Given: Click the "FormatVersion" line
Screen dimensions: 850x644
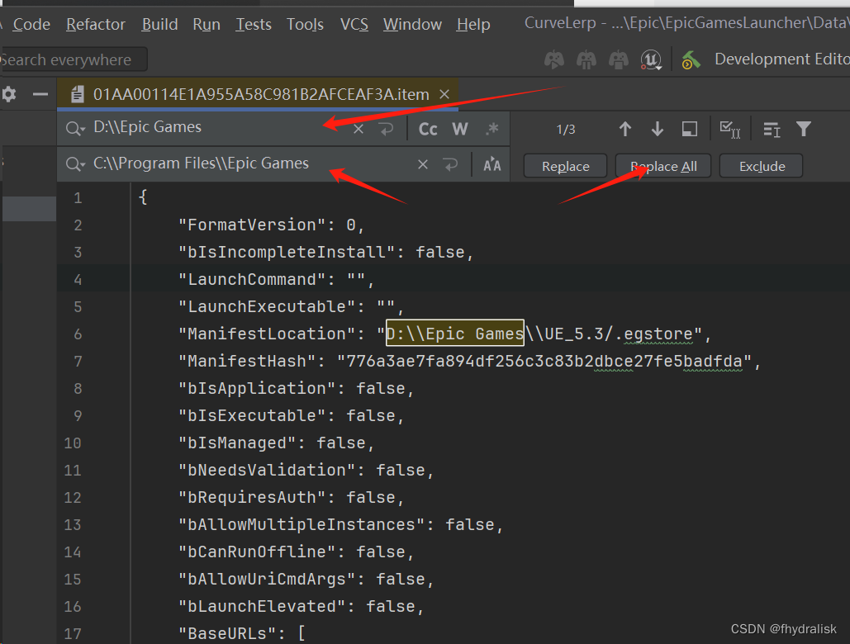Looking at the screenshot, I should (271, 225).
